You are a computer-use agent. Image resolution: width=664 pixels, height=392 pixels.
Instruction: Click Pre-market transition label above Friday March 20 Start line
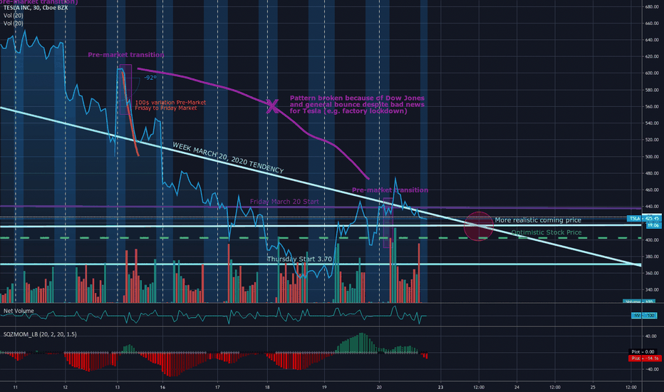point(390,190)
